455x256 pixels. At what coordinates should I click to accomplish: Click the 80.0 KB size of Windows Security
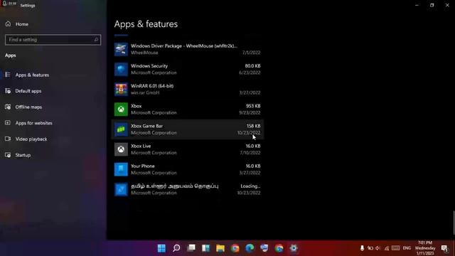(252, 66)
